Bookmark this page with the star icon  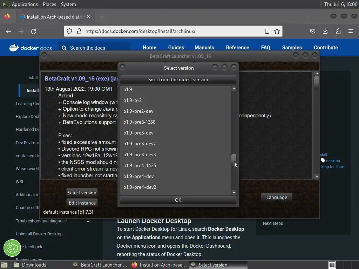tap(277, 31)
